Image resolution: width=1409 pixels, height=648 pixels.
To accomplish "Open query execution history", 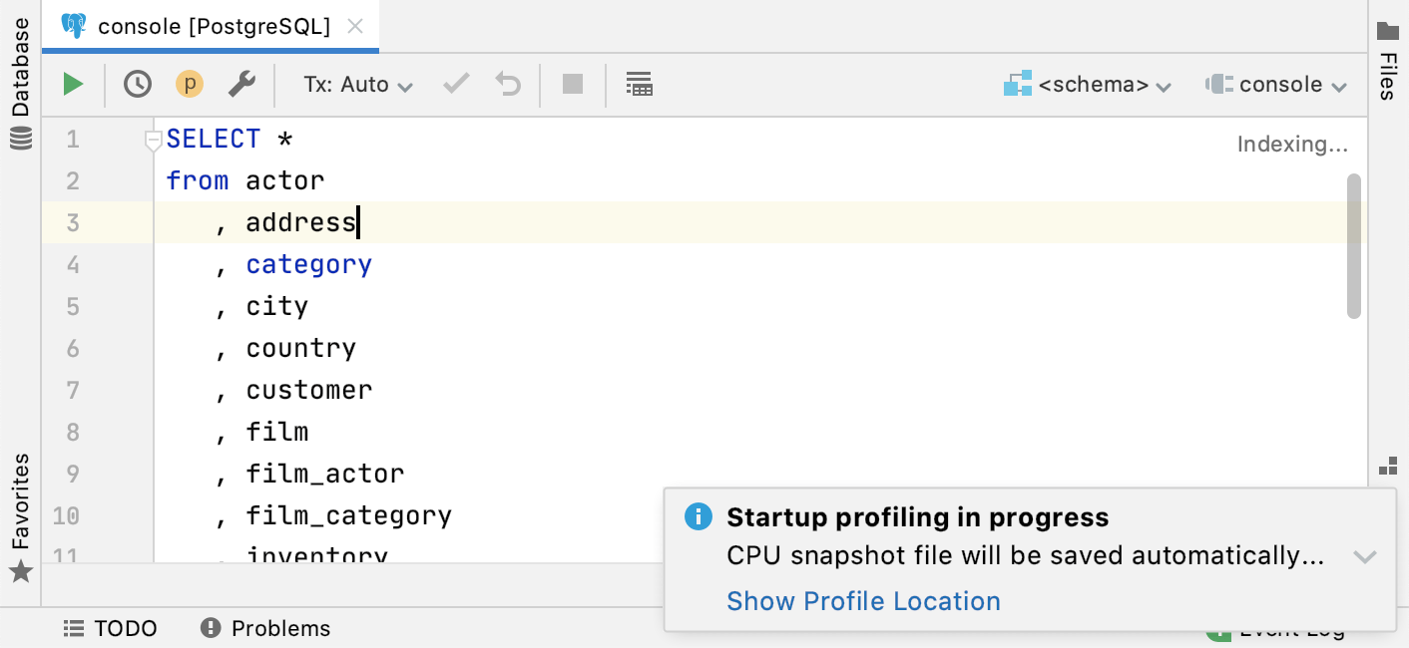I will click(137, 84).
